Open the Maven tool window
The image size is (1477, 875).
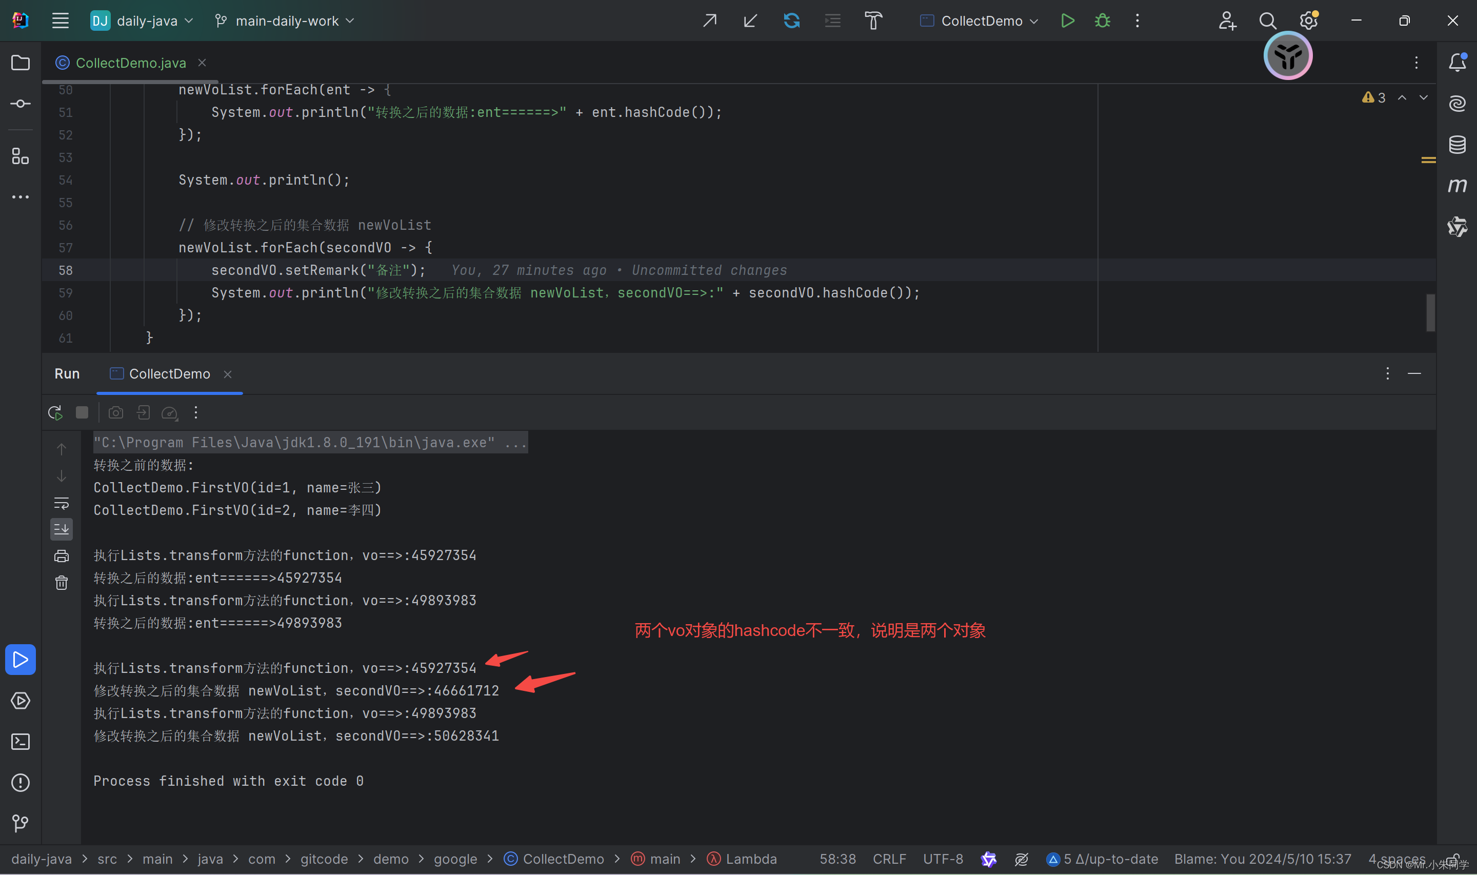point(1457,186)
